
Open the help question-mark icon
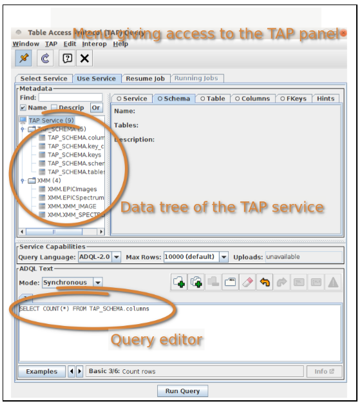[x=67, y=58]
